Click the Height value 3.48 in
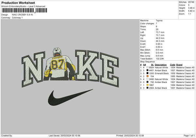 coord(191,8)
